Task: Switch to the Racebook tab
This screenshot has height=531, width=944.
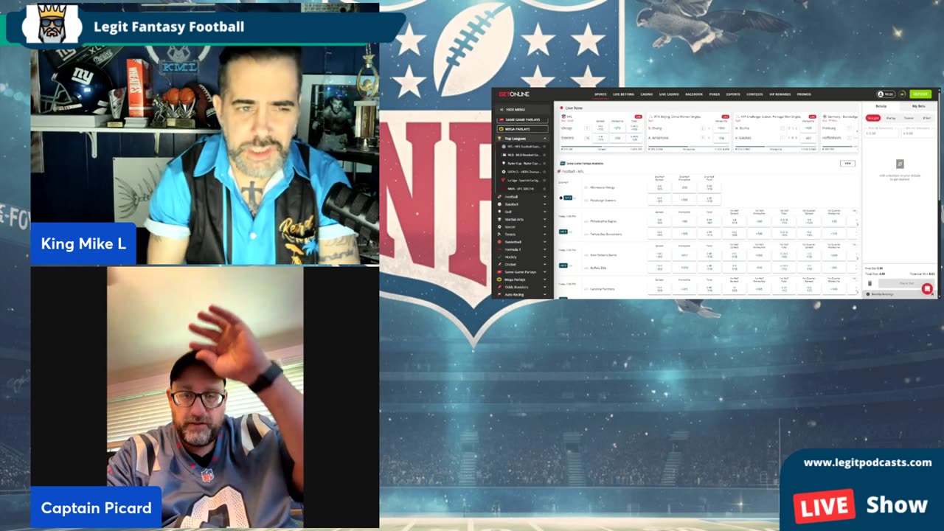Action: click(x=694, y=94)
